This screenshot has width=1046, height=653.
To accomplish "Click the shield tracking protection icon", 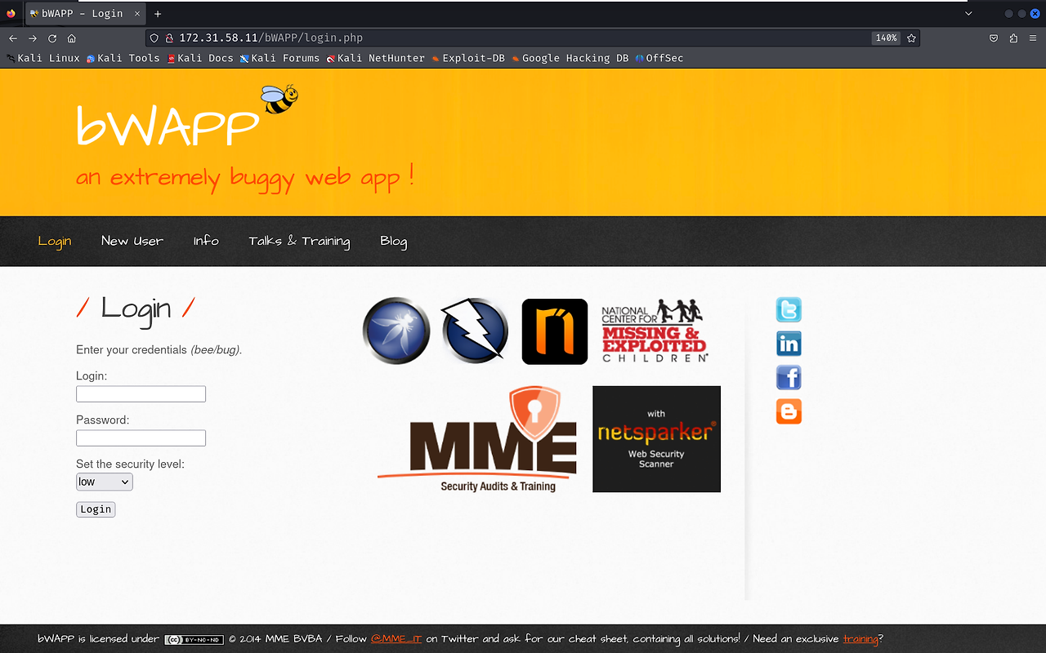I will click(154, 38).
